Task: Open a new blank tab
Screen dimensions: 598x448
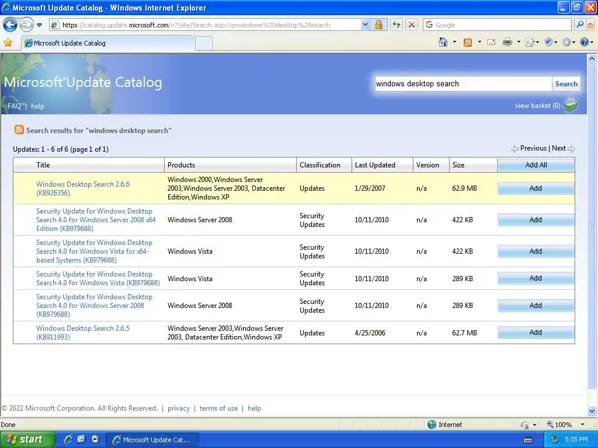Action: 204,43
